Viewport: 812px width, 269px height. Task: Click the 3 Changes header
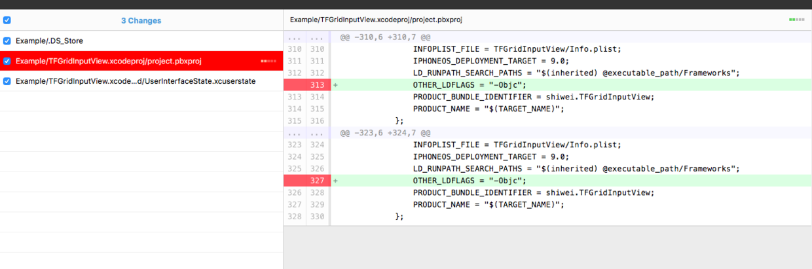[141, 20]
